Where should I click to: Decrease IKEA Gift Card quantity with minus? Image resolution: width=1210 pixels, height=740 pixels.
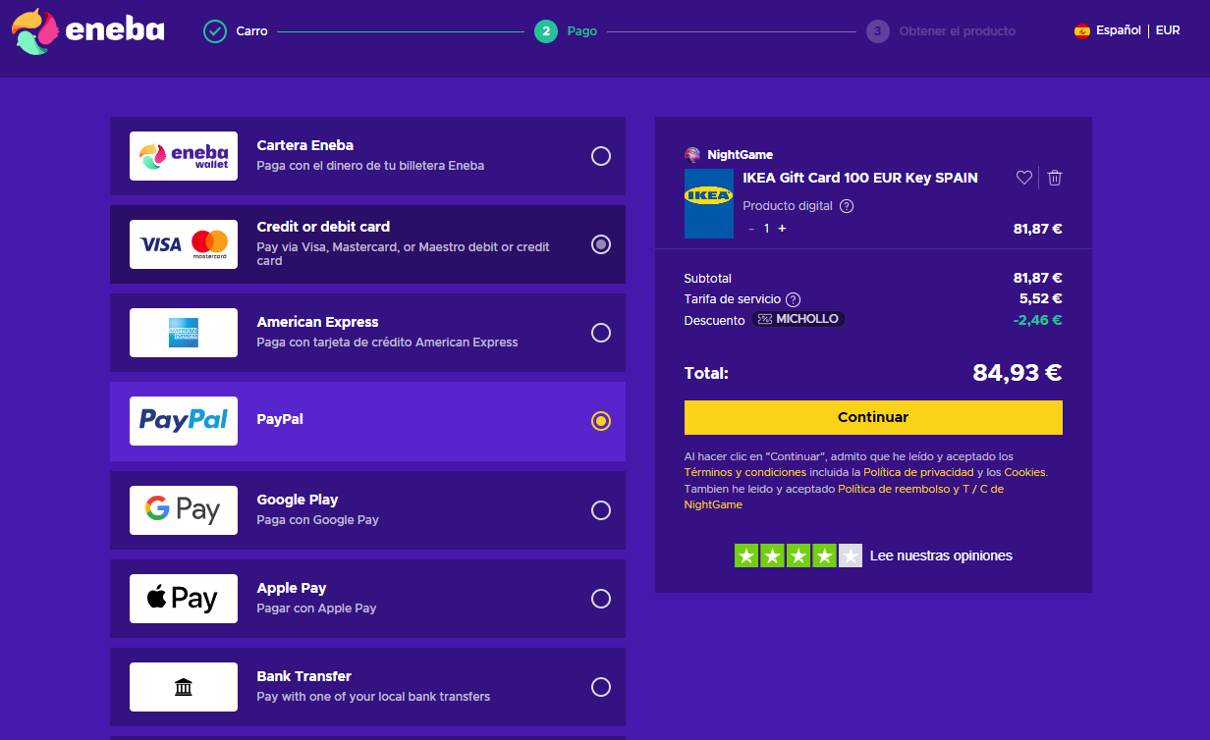(751, 229)
